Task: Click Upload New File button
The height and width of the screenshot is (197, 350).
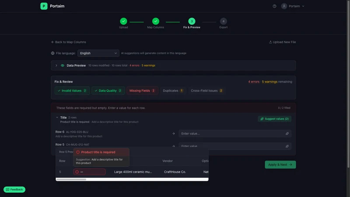Action: 282,42
